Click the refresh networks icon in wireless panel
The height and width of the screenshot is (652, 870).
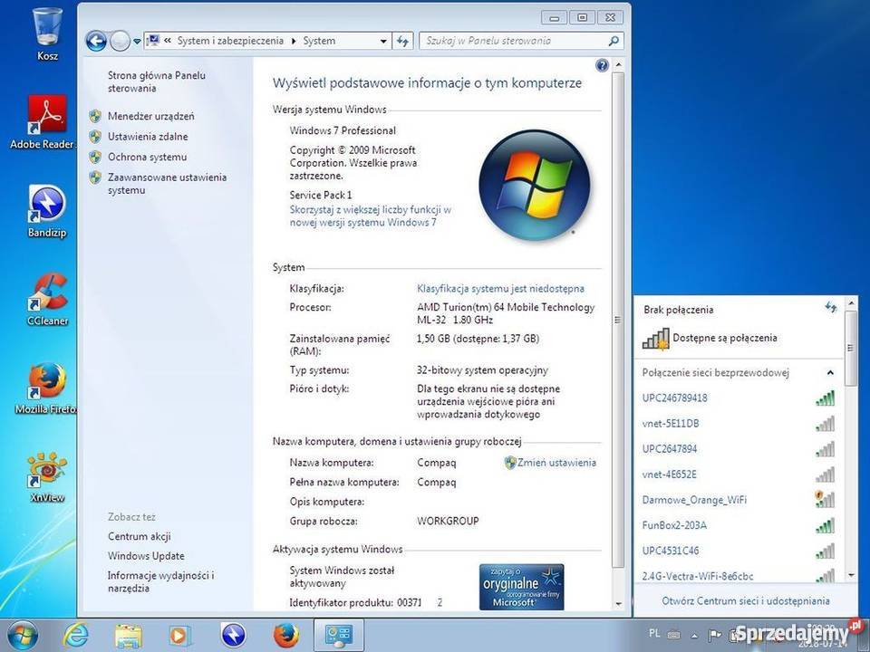[x=830, y=307]
